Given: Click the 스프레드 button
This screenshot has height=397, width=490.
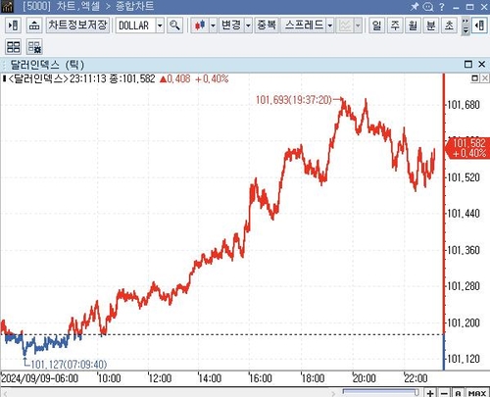Looking at the screenshot, I should [304, 25].
